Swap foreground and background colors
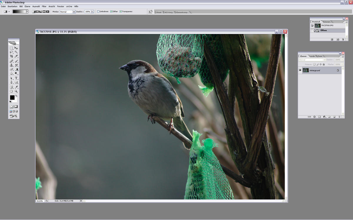The image size is (353, 220). 16,96
